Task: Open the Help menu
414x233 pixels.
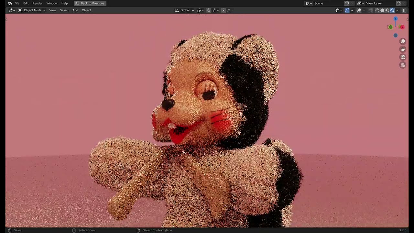Action: point(65,3)
